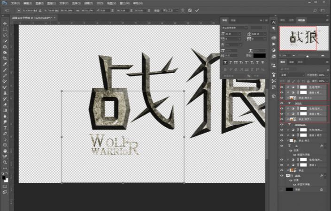Hide the WARRIOR text layer
The height and width of the screenshot is (211, 331).
[282, 125]
